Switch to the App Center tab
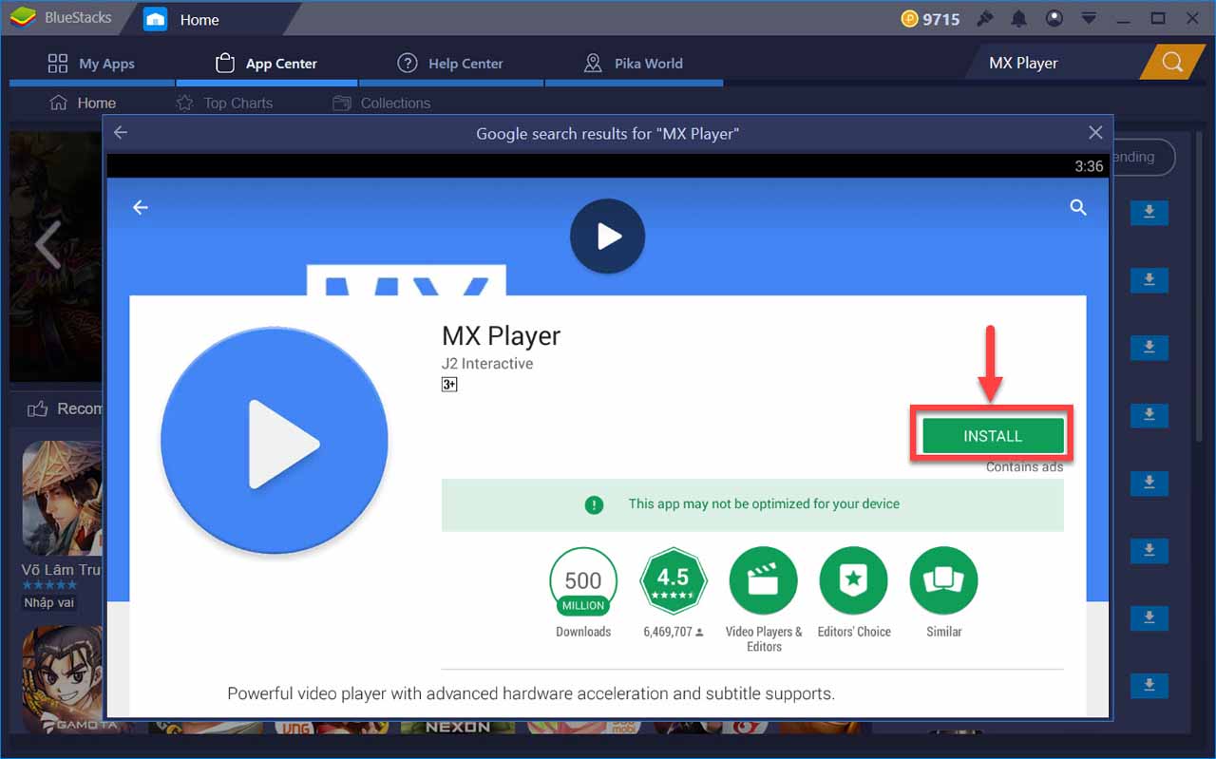The image size is (1216, 759). tap(266, 64)
